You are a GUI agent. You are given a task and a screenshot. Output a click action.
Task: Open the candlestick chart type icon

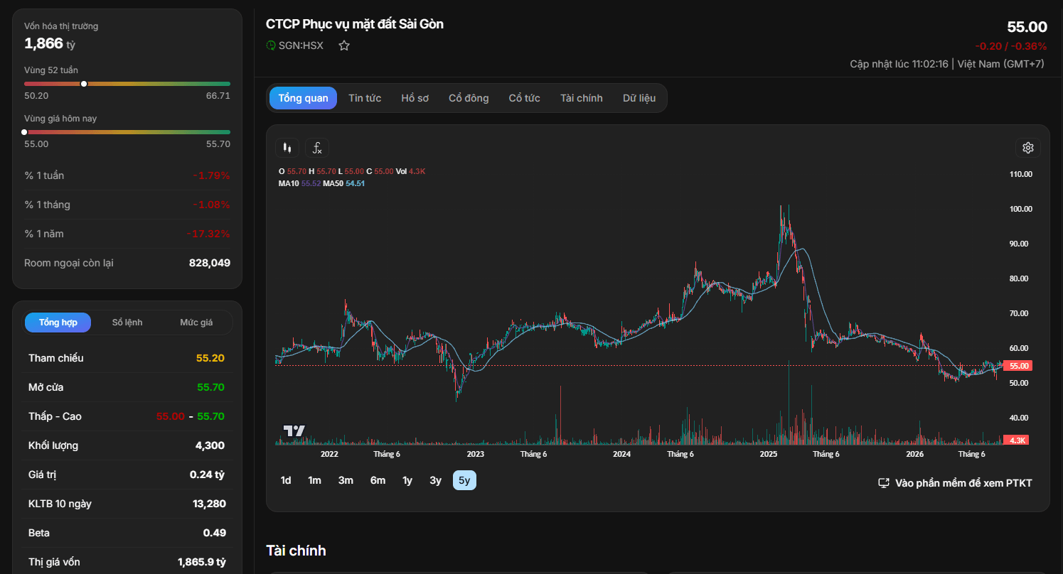(x=287, y=148)
